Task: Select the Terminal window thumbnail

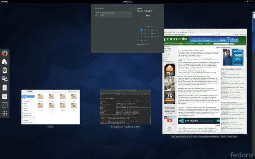Action: click(125, 107)
